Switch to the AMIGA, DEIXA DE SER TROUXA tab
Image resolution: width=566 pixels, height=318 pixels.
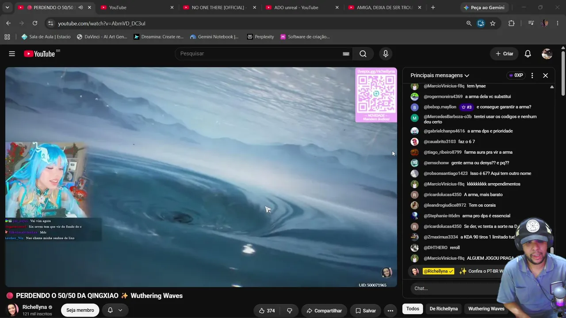pos(385,8)
